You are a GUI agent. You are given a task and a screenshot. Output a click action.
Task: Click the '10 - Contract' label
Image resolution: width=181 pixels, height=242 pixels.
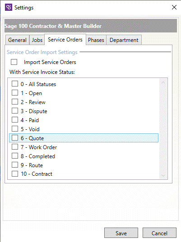37,174
